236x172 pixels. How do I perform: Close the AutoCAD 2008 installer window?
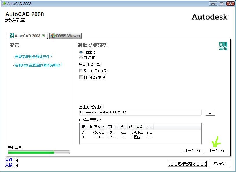230,3
